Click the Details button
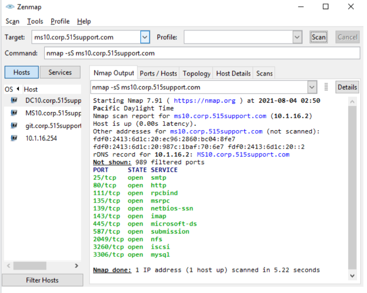367x293 pixels. 347,87
